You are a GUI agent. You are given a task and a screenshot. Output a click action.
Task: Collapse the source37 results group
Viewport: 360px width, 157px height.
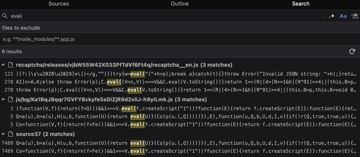click(3, 134)
